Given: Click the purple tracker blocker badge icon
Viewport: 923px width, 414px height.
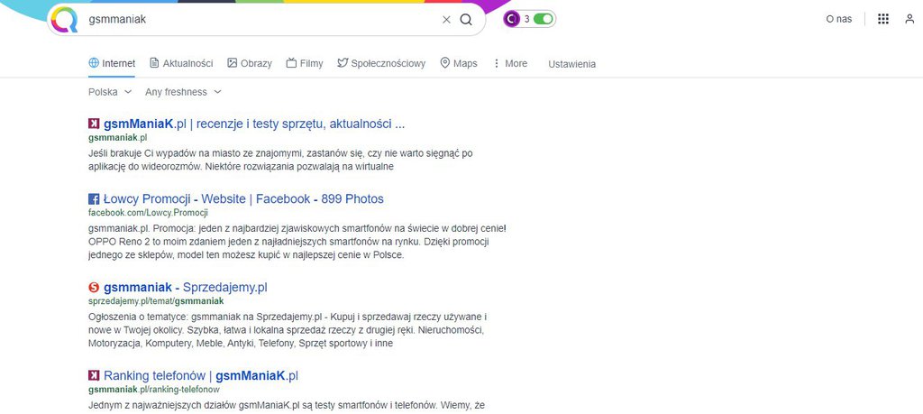Looking at the screenshot, I should pyautogui.click(x=512, y=19).
